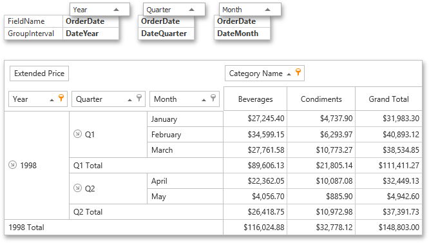This screenshot has height=243, width=429.
Task: Collapse the Q1 quarter group
Action: 78,134
